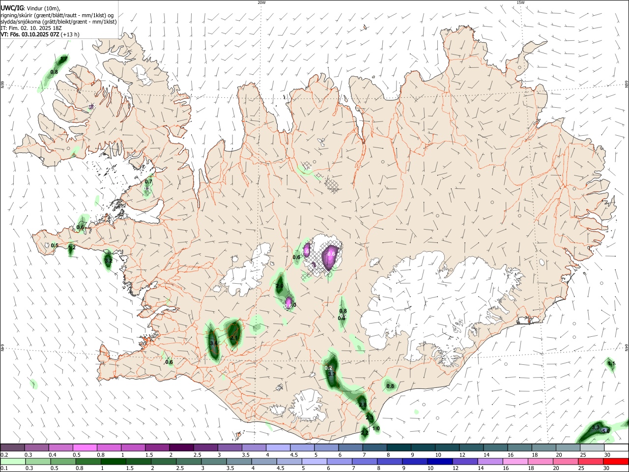Click the 1.7 precipitation value on the map
629x472 pixels.
pyautogui.click(x=63, y=59)
